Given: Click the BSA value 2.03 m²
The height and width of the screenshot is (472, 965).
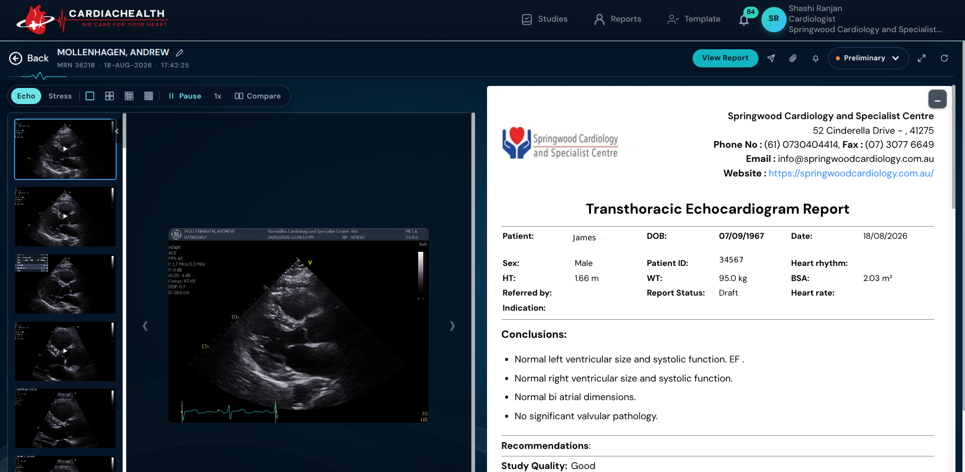Looking at the screenshot, I should pyautogui.click(x=878, y=278).
